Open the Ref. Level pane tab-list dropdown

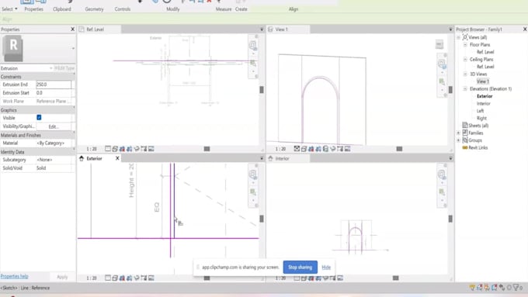262,29
